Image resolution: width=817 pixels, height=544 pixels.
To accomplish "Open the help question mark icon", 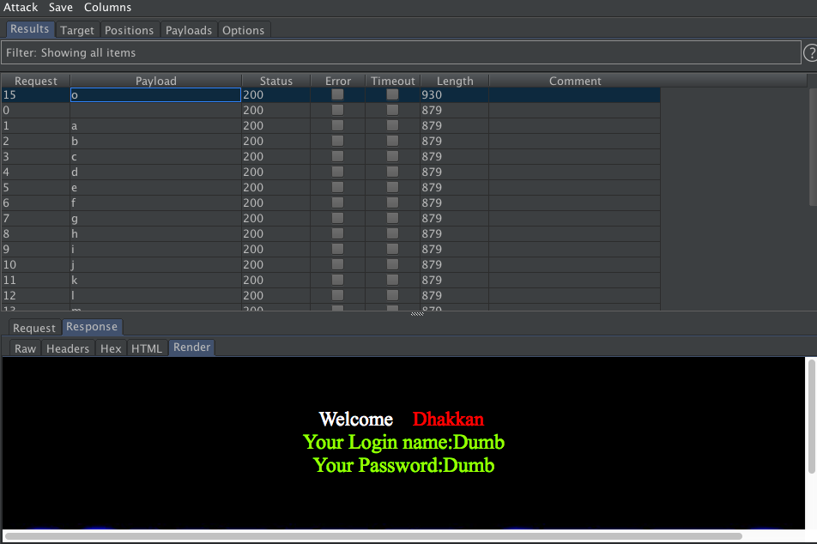I will point(810,52).
